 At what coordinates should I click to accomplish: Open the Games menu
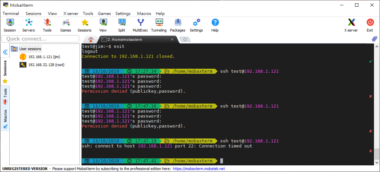(x=104, y=14)
